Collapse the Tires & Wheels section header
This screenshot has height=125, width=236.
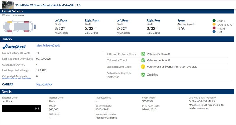pyautogui.click(x=118, y=11)
